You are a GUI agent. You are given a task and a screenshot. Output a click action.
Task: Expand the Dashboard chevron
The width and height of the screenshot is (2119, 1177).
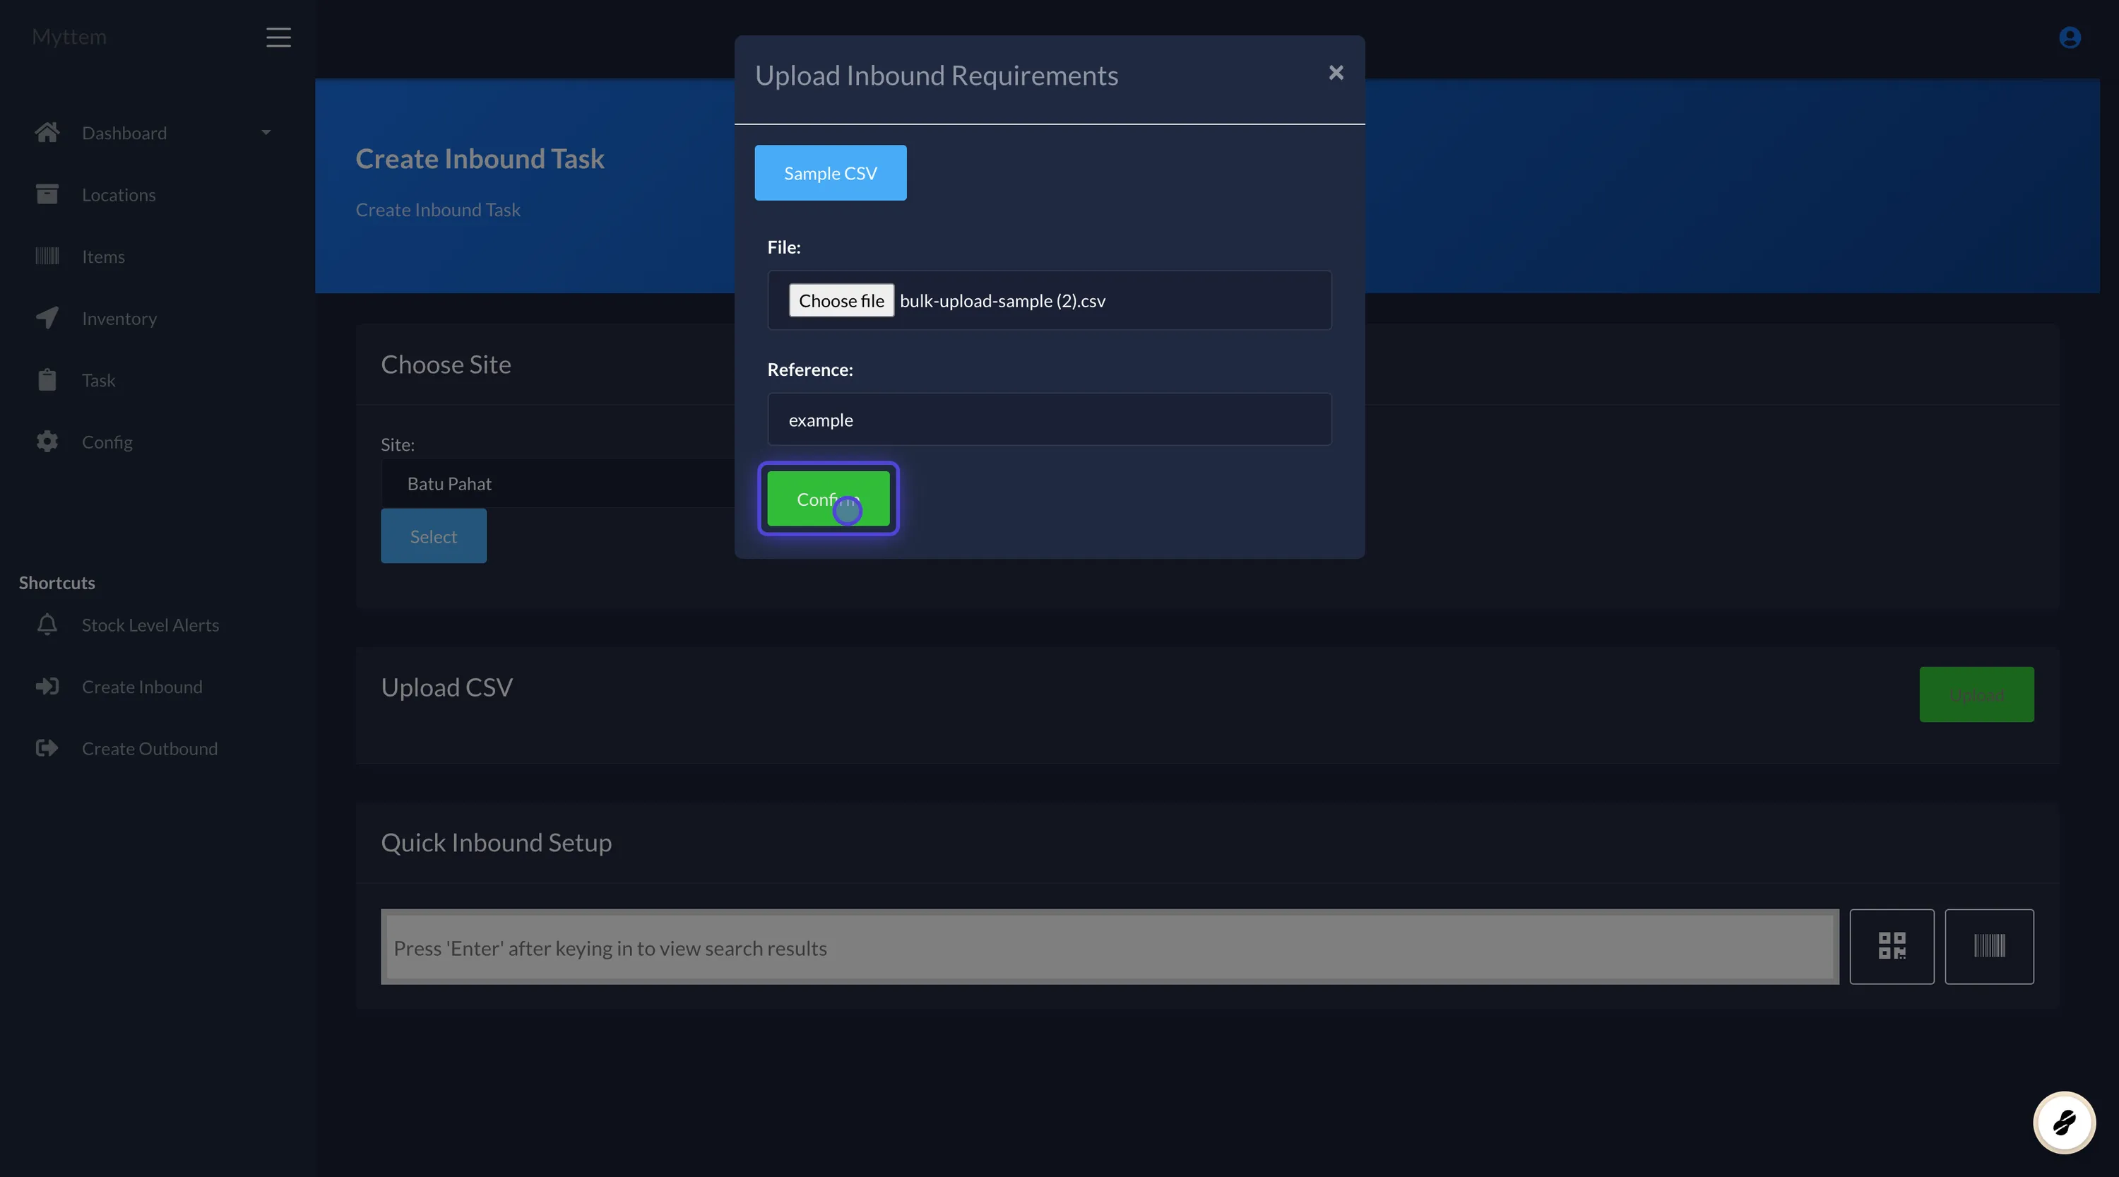point(265,131)
